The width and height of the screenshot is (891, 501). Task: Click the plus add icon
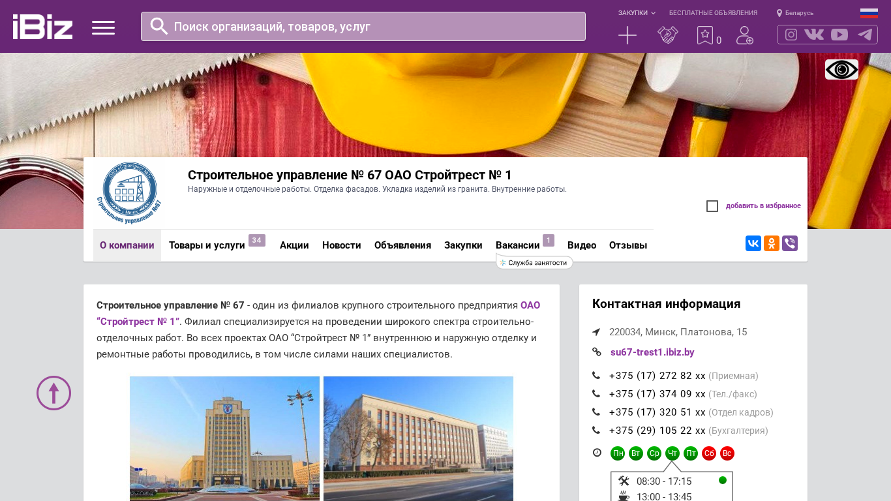[x=627, y=35]
